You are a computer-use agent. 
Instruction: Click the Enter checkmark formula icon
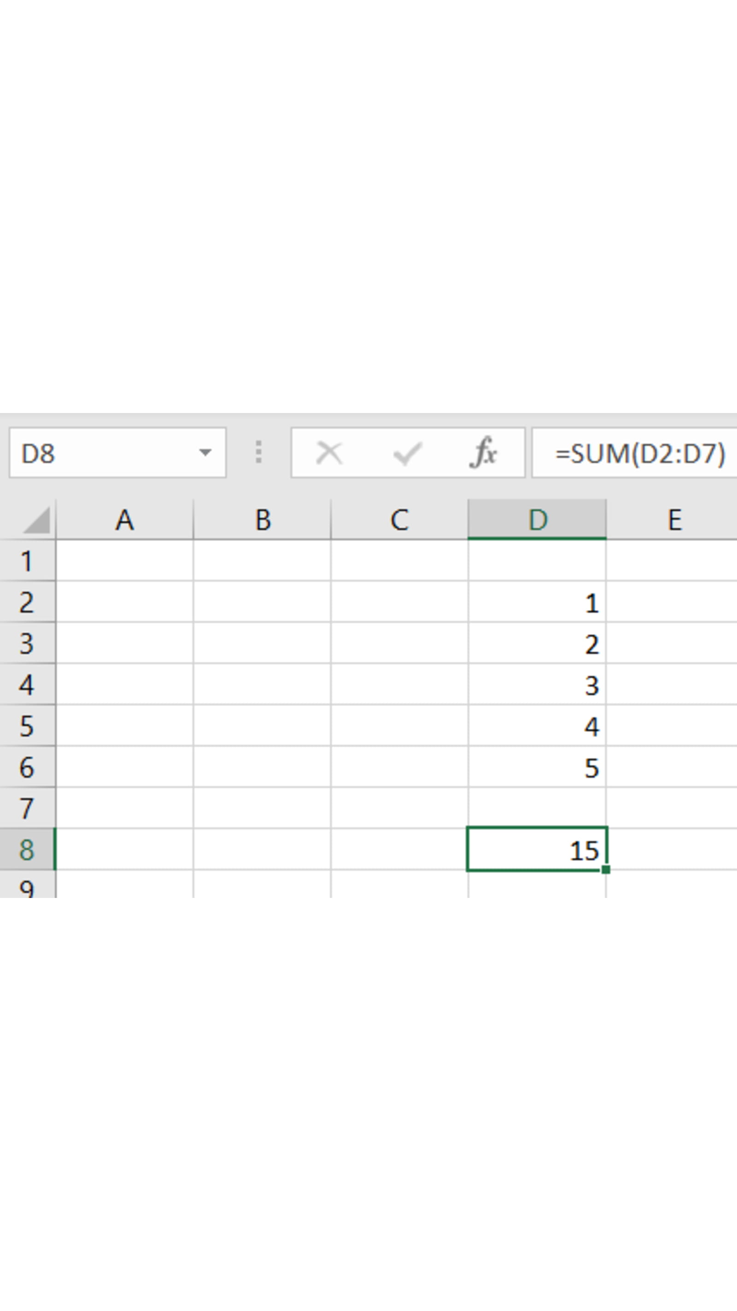[407, 452]
